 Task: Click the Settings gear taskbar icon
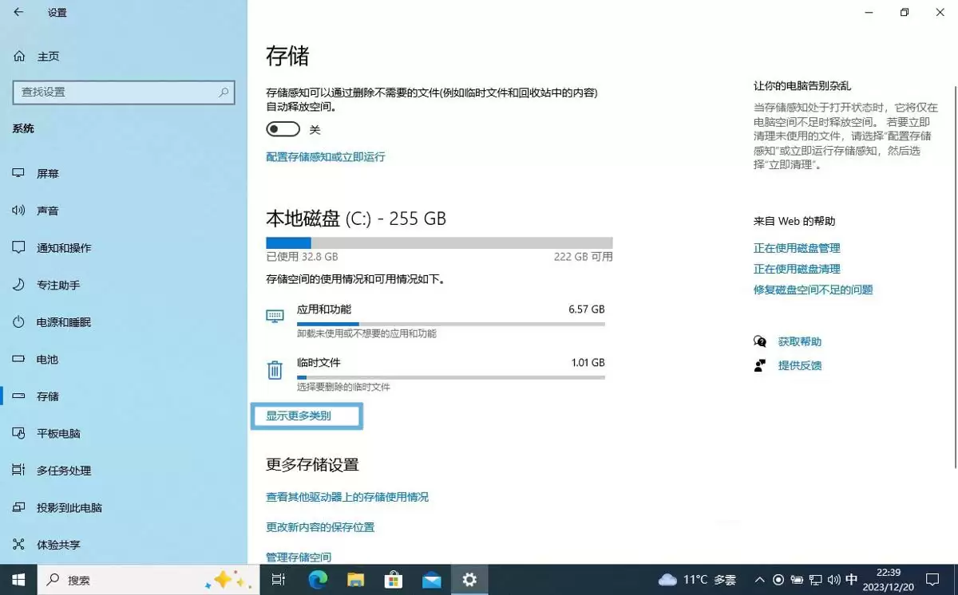point(469,580)
